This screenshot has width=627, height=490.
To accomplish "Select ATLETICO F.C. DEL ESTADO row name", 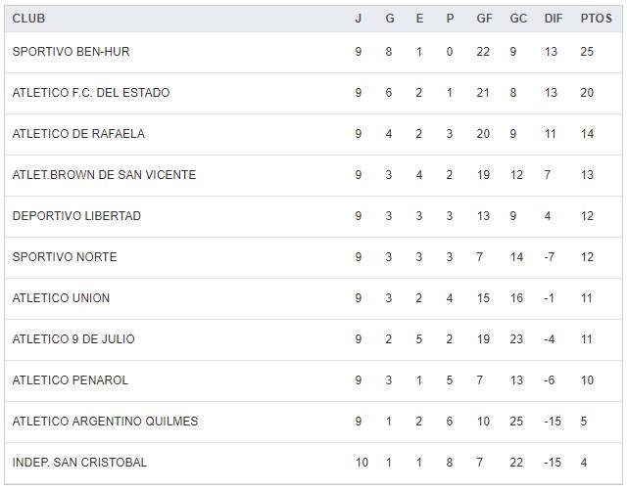I will click(91, 93).
